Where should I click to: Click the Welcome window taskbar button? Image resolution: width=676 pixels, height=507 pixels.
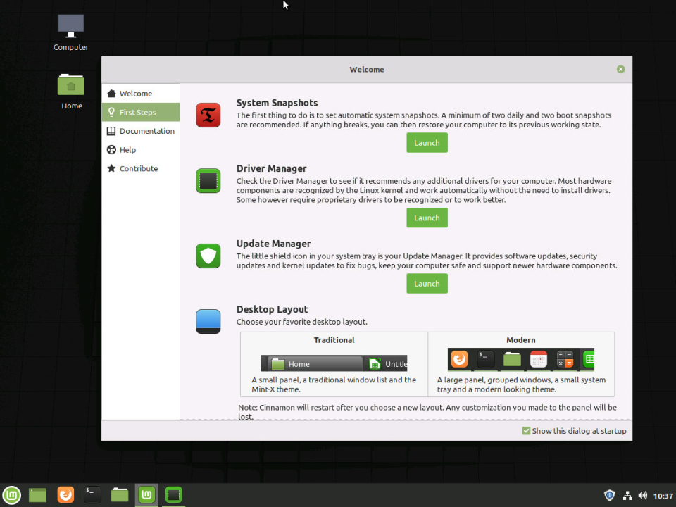[x=146, y=495]
